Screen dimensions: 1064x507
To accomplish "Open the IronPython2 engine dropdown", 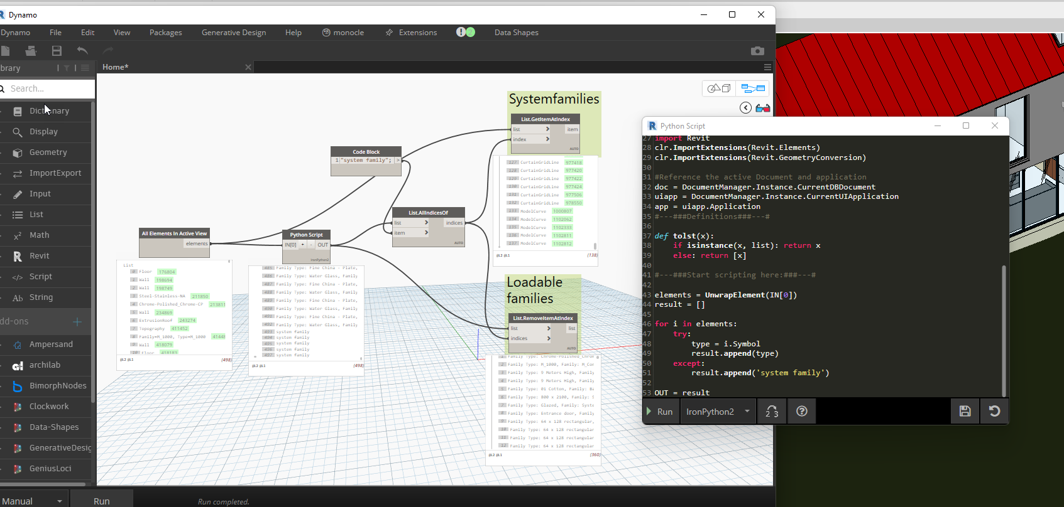I will point(718,412).
